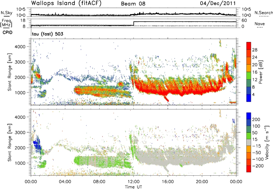
Task: Click the '08:00' time axis tick label
Action: pos(99,182)
